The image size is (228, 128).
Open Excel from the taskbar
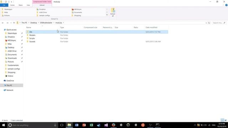pos(91,125)
